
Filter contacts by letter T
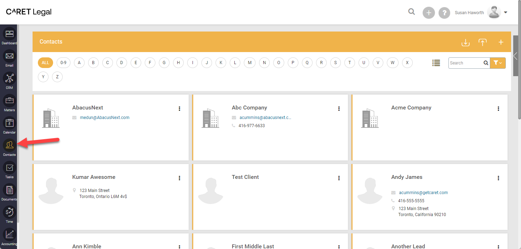(x=350, y=63)
